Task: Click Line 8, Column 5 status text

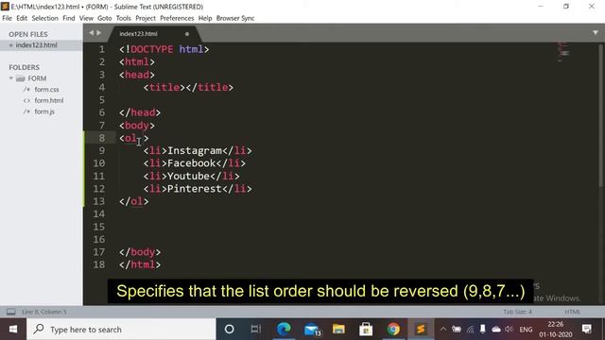Action: tap(44, 312)
